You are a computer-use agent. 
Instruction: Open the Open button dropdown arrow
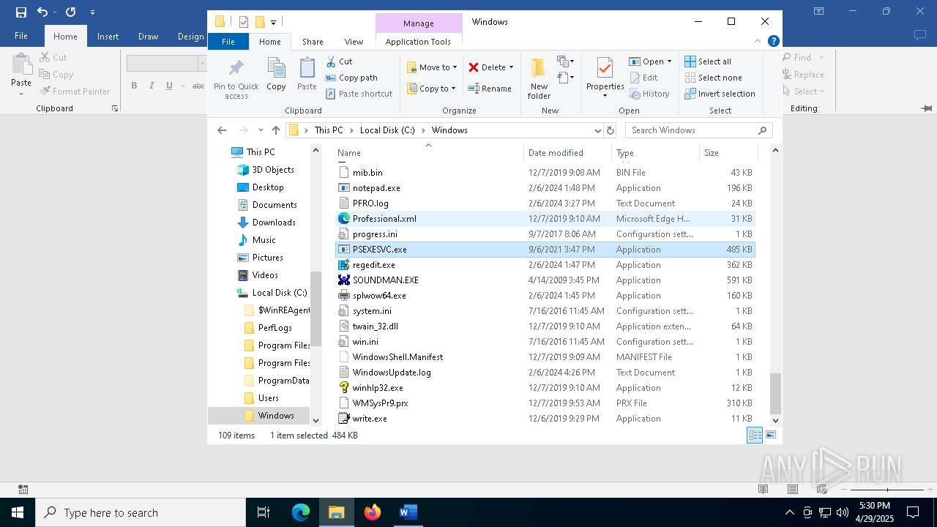(x=669, y=61)
